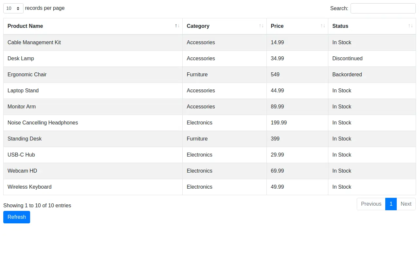Open the records per page dropdown
419x262 pixels.
tap(13, 8)
